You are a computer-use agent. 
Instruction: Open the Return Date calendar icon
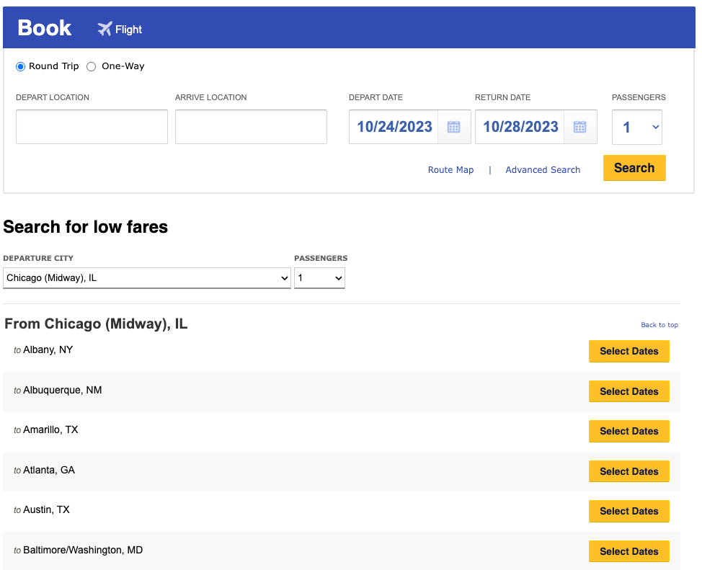coord(579,128)
